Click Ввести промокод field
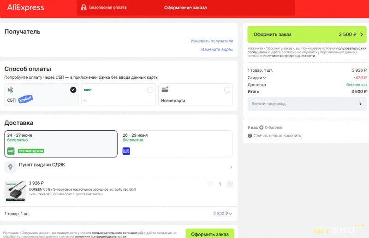 307,104
